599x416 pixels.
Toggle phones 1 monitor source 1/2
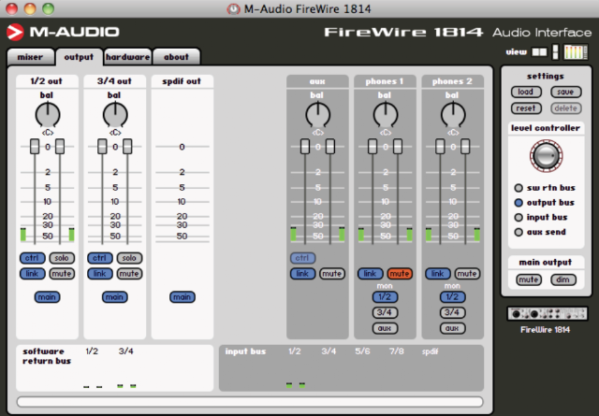(385, 297)
